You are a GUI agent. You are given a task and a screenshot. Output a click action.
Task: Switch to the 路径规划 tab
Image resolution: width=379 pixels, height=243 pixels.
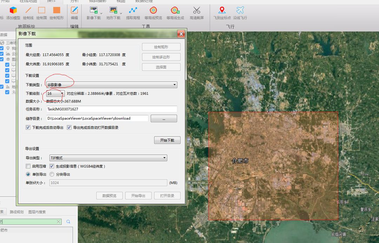[17, 212]
